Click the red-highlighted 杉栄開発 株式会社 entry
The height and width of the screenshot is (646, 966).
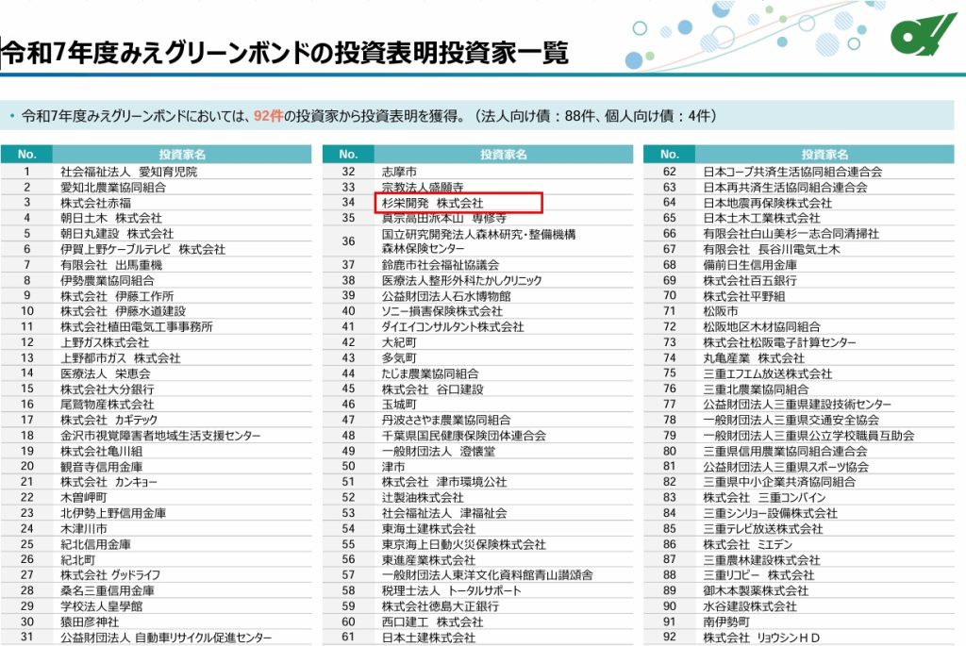[432, 203]
